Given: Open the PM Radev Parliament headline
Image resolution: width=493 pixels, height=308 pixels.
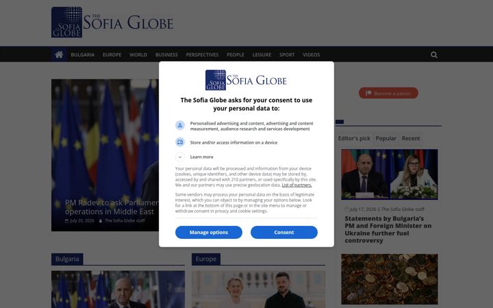Looking at the screenshot, I should (x=112, y=207).
